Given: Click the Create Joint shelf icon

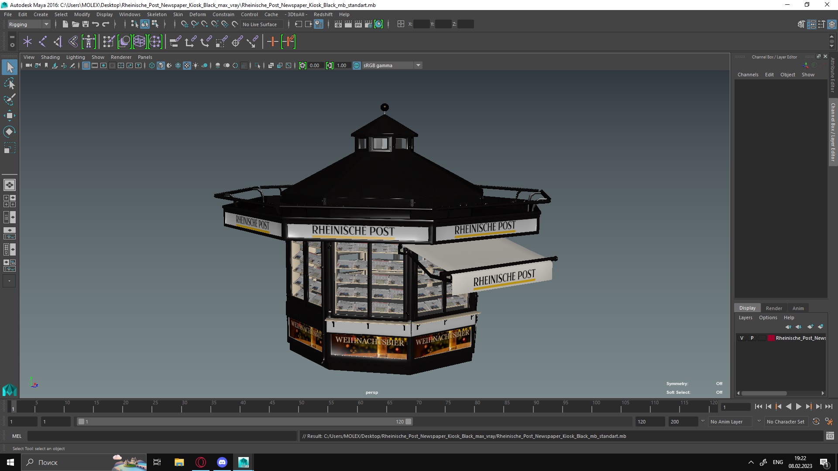Looking at the screenshot, I should click(x=43, y=42).
